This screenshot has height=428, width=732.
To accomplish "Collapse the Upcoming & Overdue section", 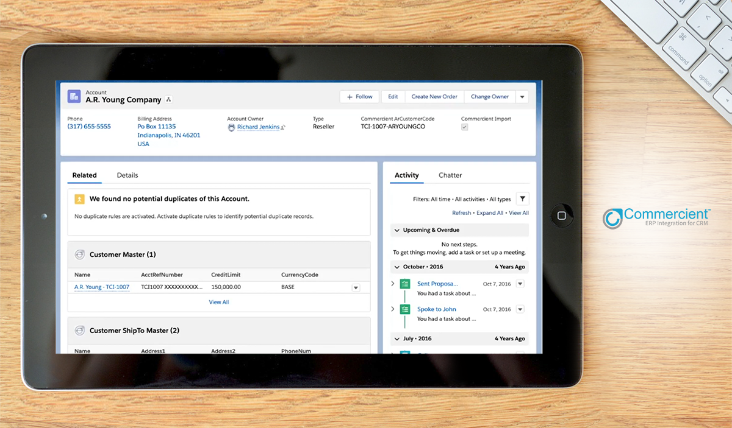I will point(396,230).
